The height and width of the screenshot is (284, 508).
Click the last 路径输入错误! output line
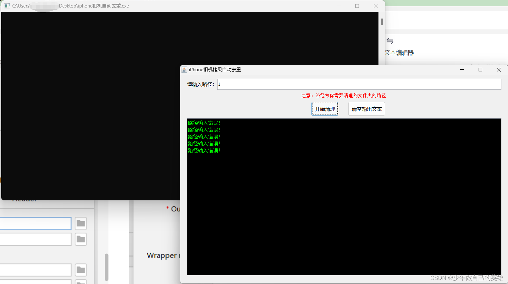point(204,151)
